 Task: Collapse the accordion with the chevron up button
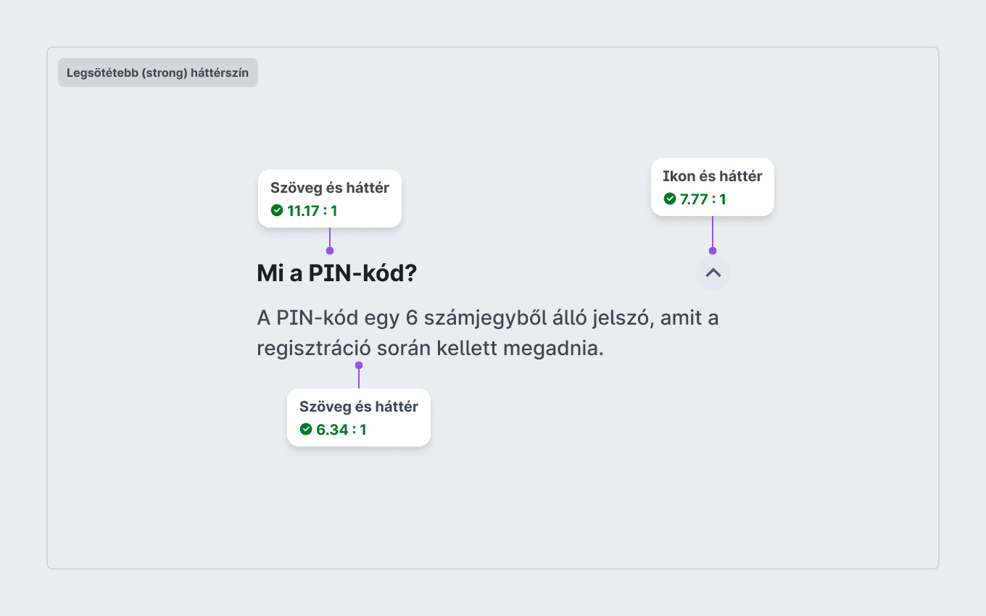(x=713, y=273)
